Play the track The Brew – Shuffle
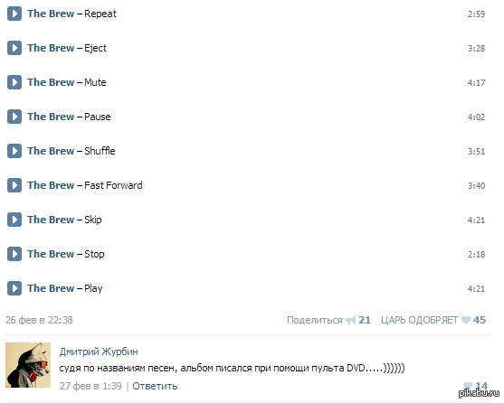The width and height of the screenshot is (504, 403). [14, 151]
